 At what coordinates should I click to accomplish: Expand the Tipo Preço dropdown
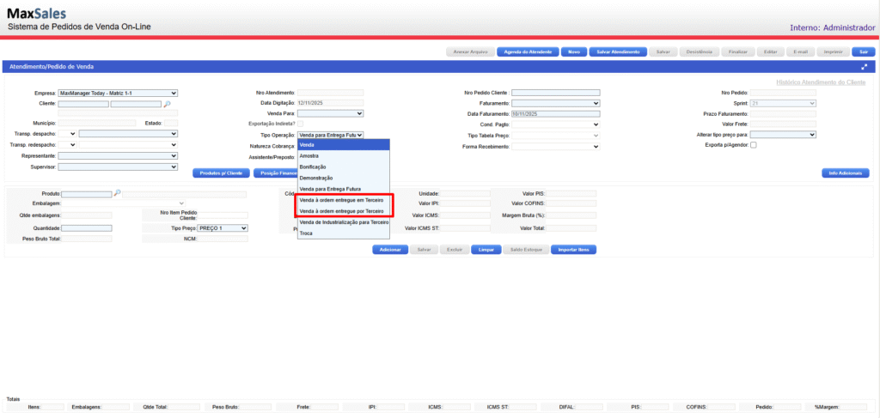click(x=222, y=228)
